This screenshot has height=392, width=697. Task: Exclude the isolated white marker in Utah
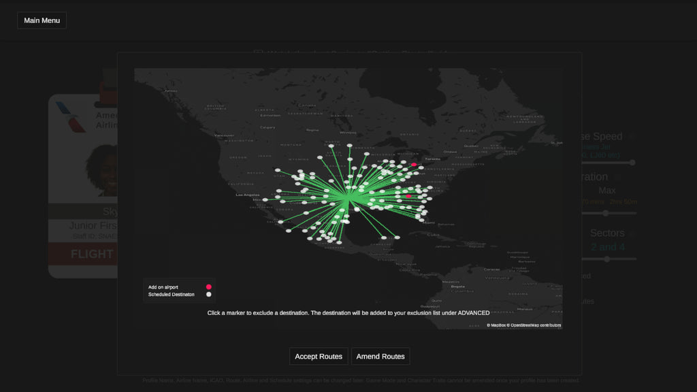click(276, 169)
